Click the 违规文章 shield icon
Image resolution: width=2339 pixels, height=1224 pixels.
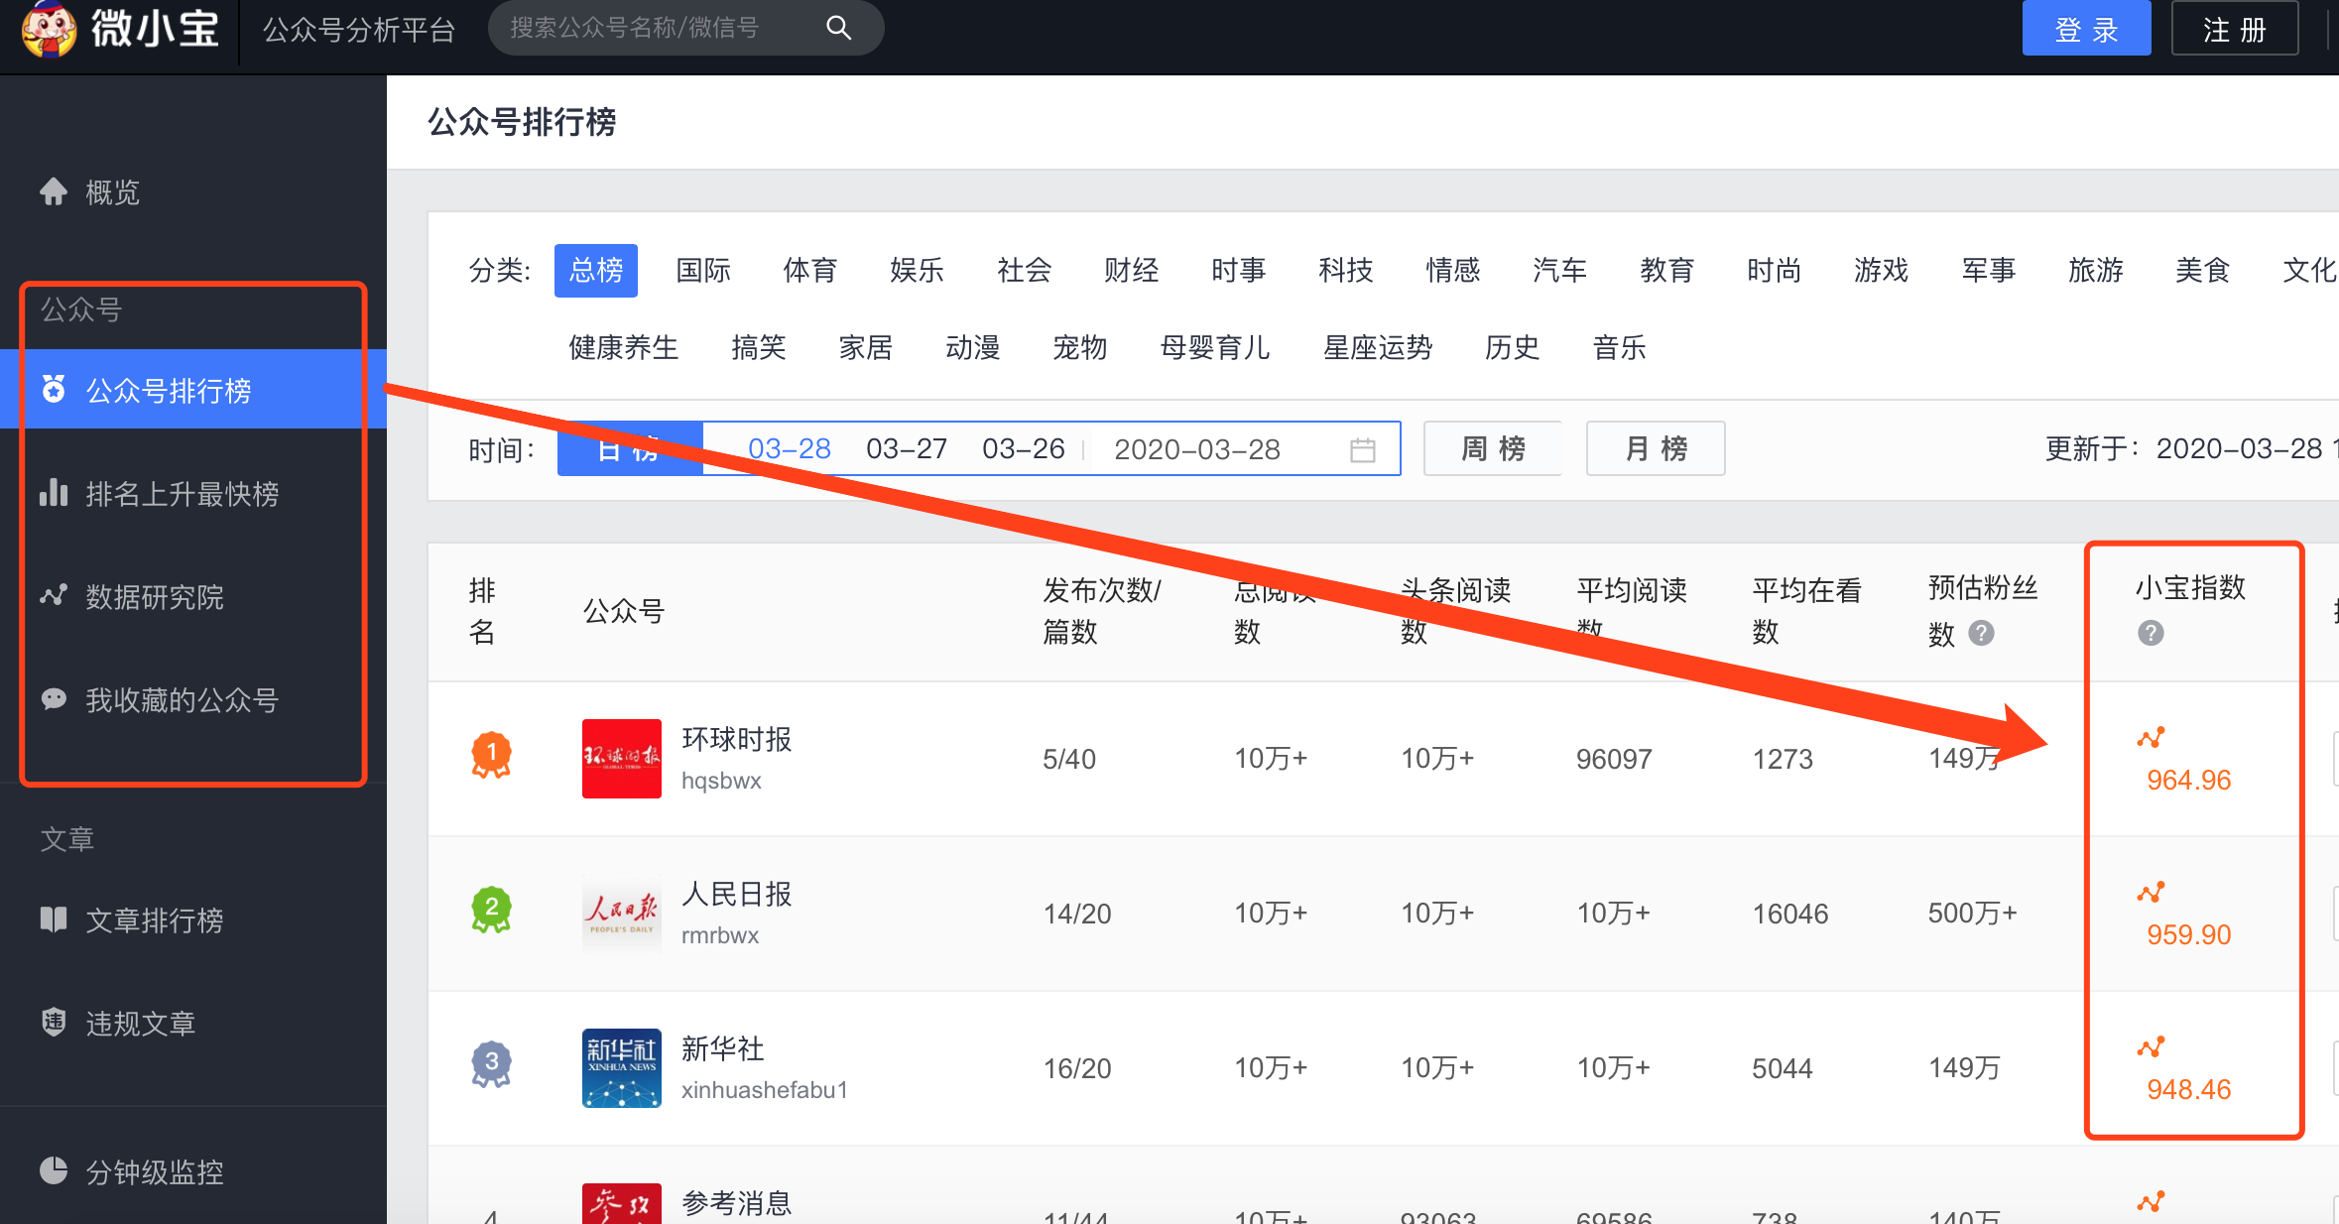point(54,1022)
